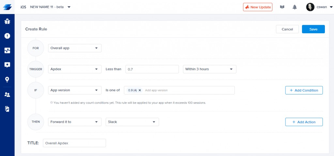
Task: Open the feature requests lightbulb icon
Action: coord(7,79)
